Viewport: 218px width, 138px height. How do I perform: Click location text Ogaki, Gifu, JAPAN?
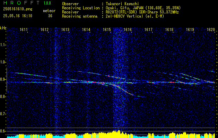(x=124, y=8)
